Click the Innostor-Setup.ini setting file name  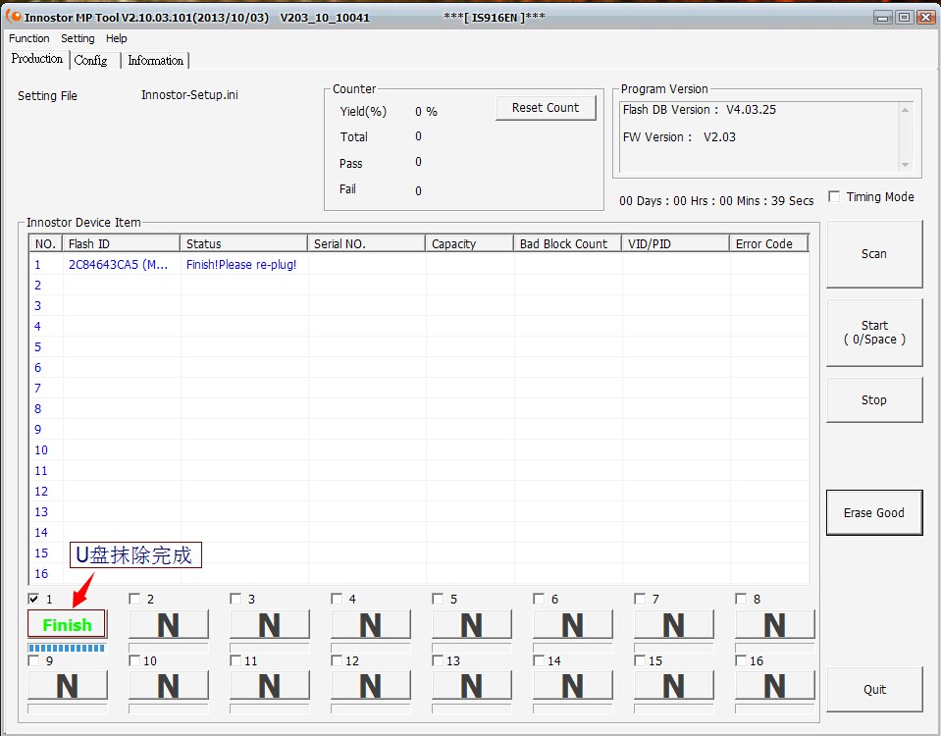(x=189, y=95)
